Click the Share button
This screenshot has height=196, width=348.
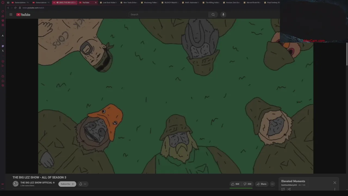coord(262,184)
